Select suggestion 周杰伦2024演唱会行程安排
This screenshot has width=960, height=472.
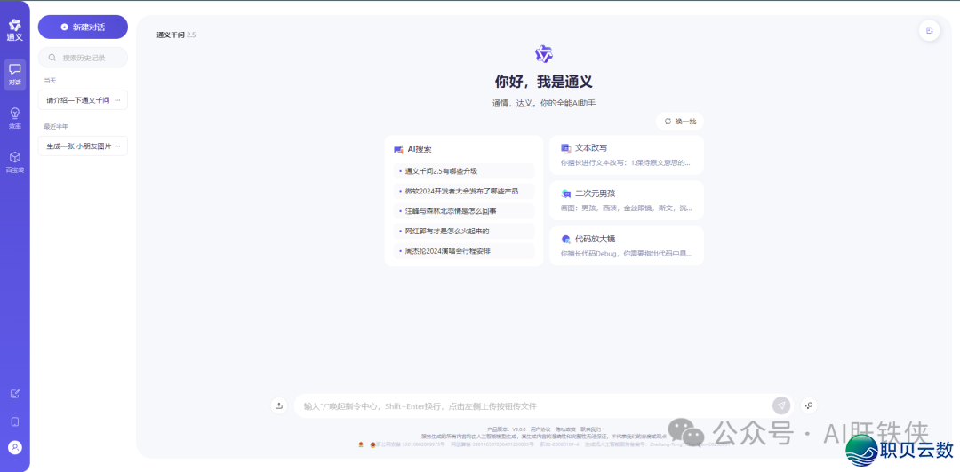(x=463, y=251)
